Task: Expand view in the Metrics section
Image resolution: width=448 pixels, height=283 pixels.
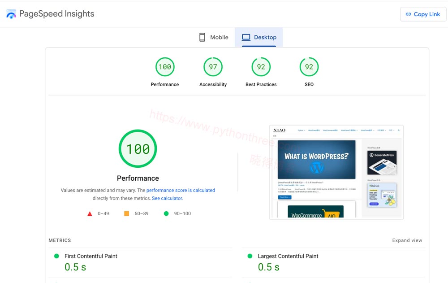Action: click(407, 240)
